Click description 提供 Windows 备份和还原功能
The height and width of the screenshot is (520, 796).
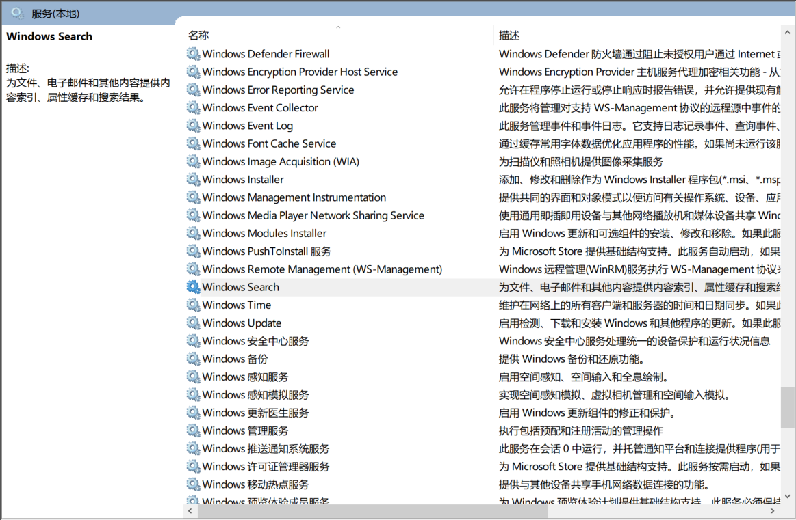tap(572, 359)
